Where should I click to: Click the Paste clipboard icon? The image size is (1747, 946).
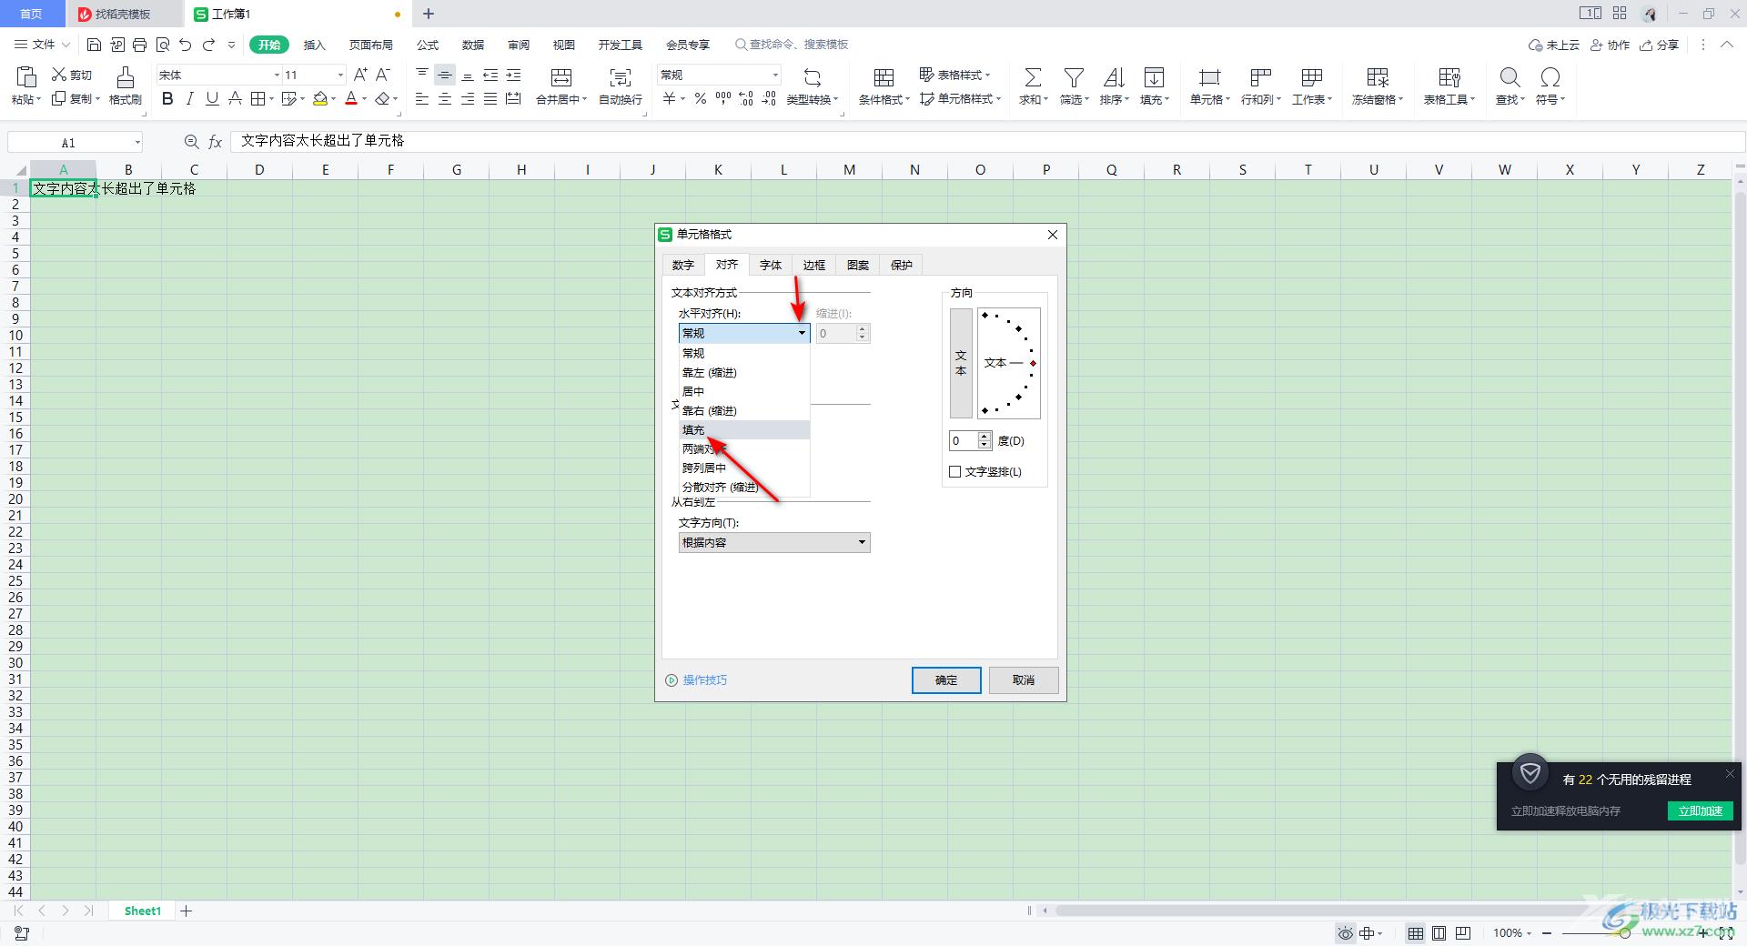pos(26,76)
